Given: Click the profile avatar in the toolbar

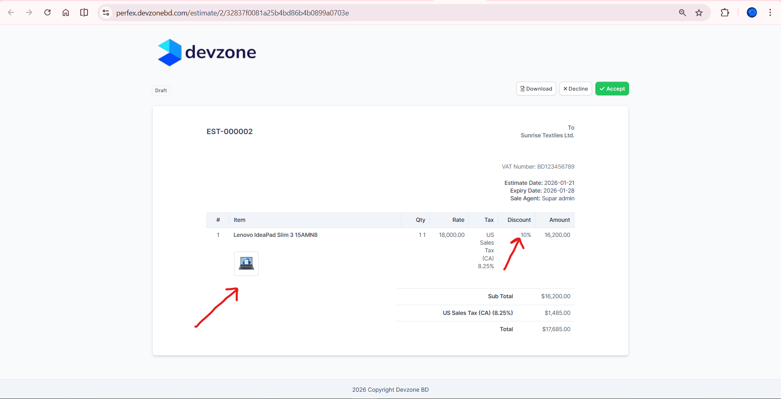Looking at the screenshot, I should 752,13.
